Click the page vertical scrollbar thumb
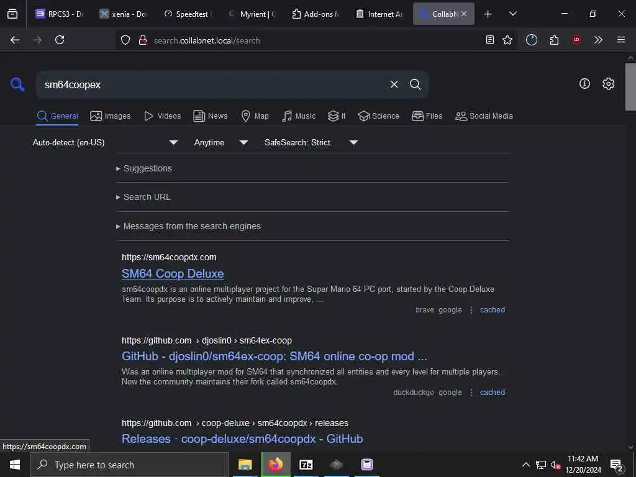636x477 pixels. [x=630, y=86]
